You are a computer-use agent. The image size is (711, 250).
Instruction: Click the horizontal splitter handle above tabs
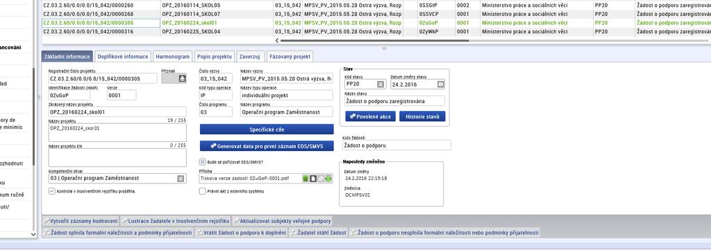click(384, 48)
